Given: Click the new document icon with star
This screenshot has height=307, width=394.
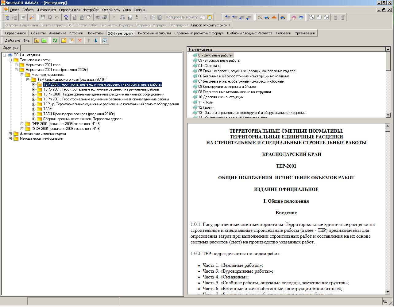Looking at the screenshot, I should pyautogui.click(x=71, y=41).
